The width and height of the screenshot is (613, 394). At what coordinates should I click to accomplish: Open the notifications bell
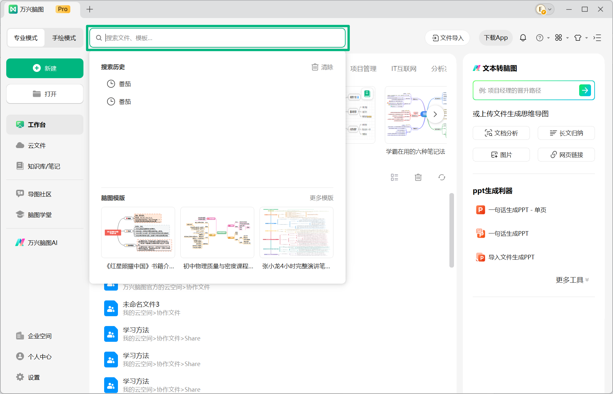tap(523, 38)
